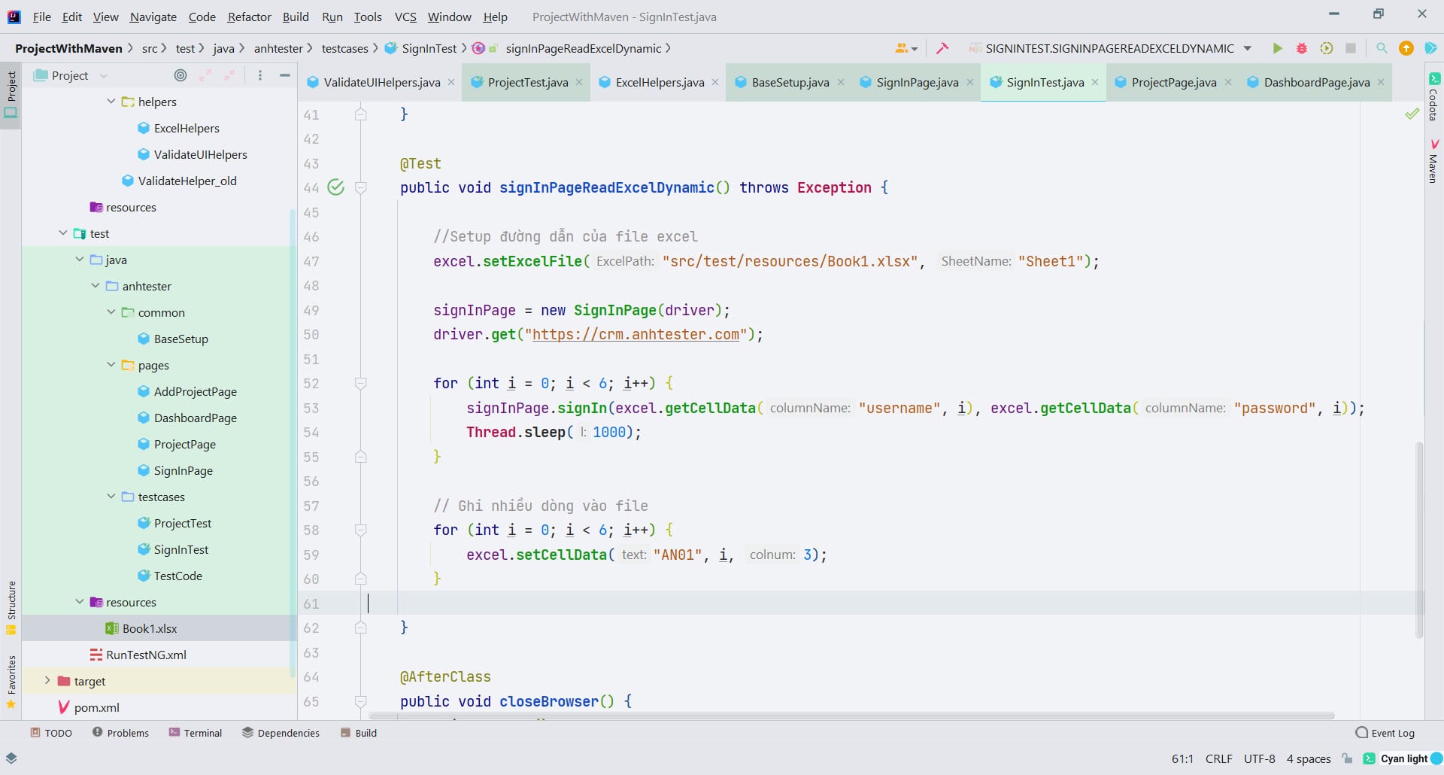
Task: Open the Event Log
Action: click(x=1385, y=733)
